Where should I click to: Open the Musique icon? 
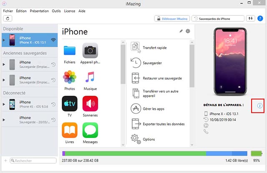click(x=90, y=77)
